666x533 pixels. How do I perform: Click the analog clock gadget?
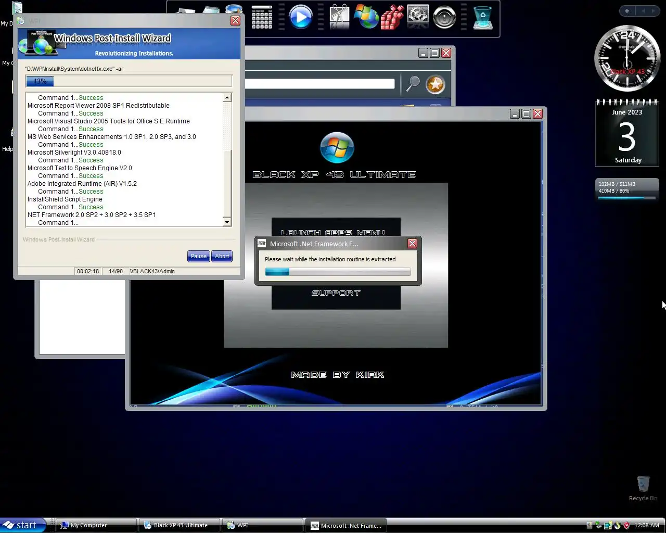click(627, 58)
